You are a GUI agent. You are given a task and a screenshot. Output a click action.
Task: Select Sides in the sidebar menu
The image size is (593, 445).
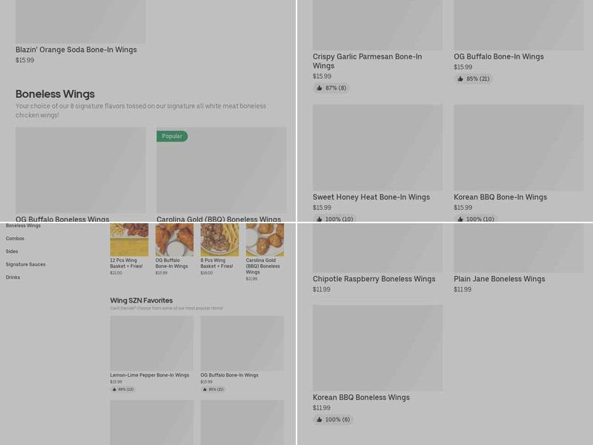[x=12, y=251]
